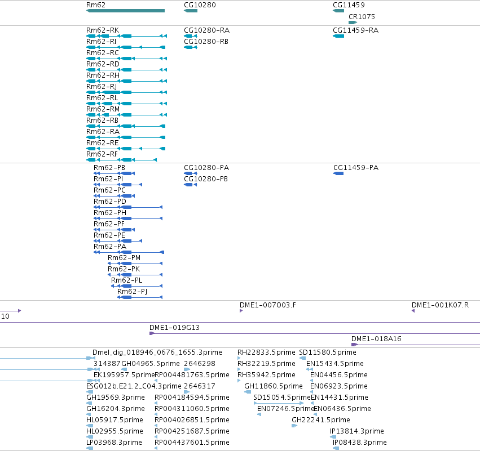Image resolution: width=480 pixels, height=451 pixels.
Task: Select CG11459-RA transcript label
Action: click(x=355, y=30)
